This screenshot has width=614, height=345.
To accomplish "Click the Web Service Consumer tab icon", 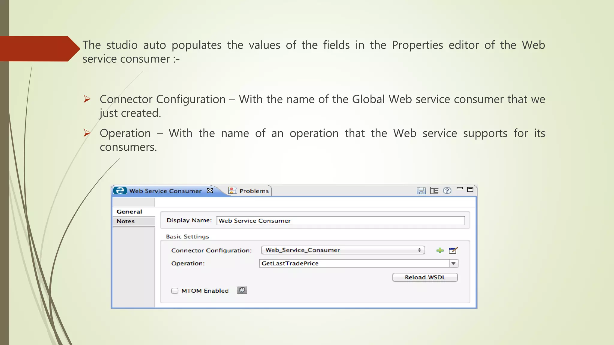I will coord(120,190).
